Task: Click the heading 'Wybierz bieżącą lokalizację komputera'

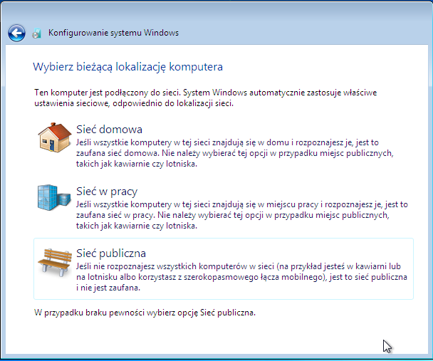Action: tap(128, 67)
